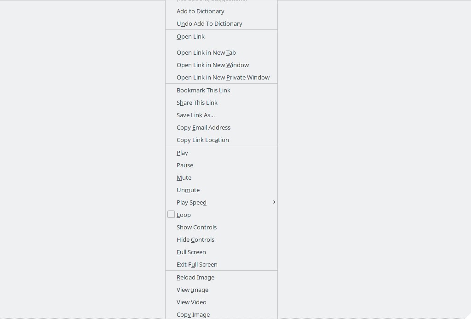Choose Bookmark This Link

pos(221,91)
